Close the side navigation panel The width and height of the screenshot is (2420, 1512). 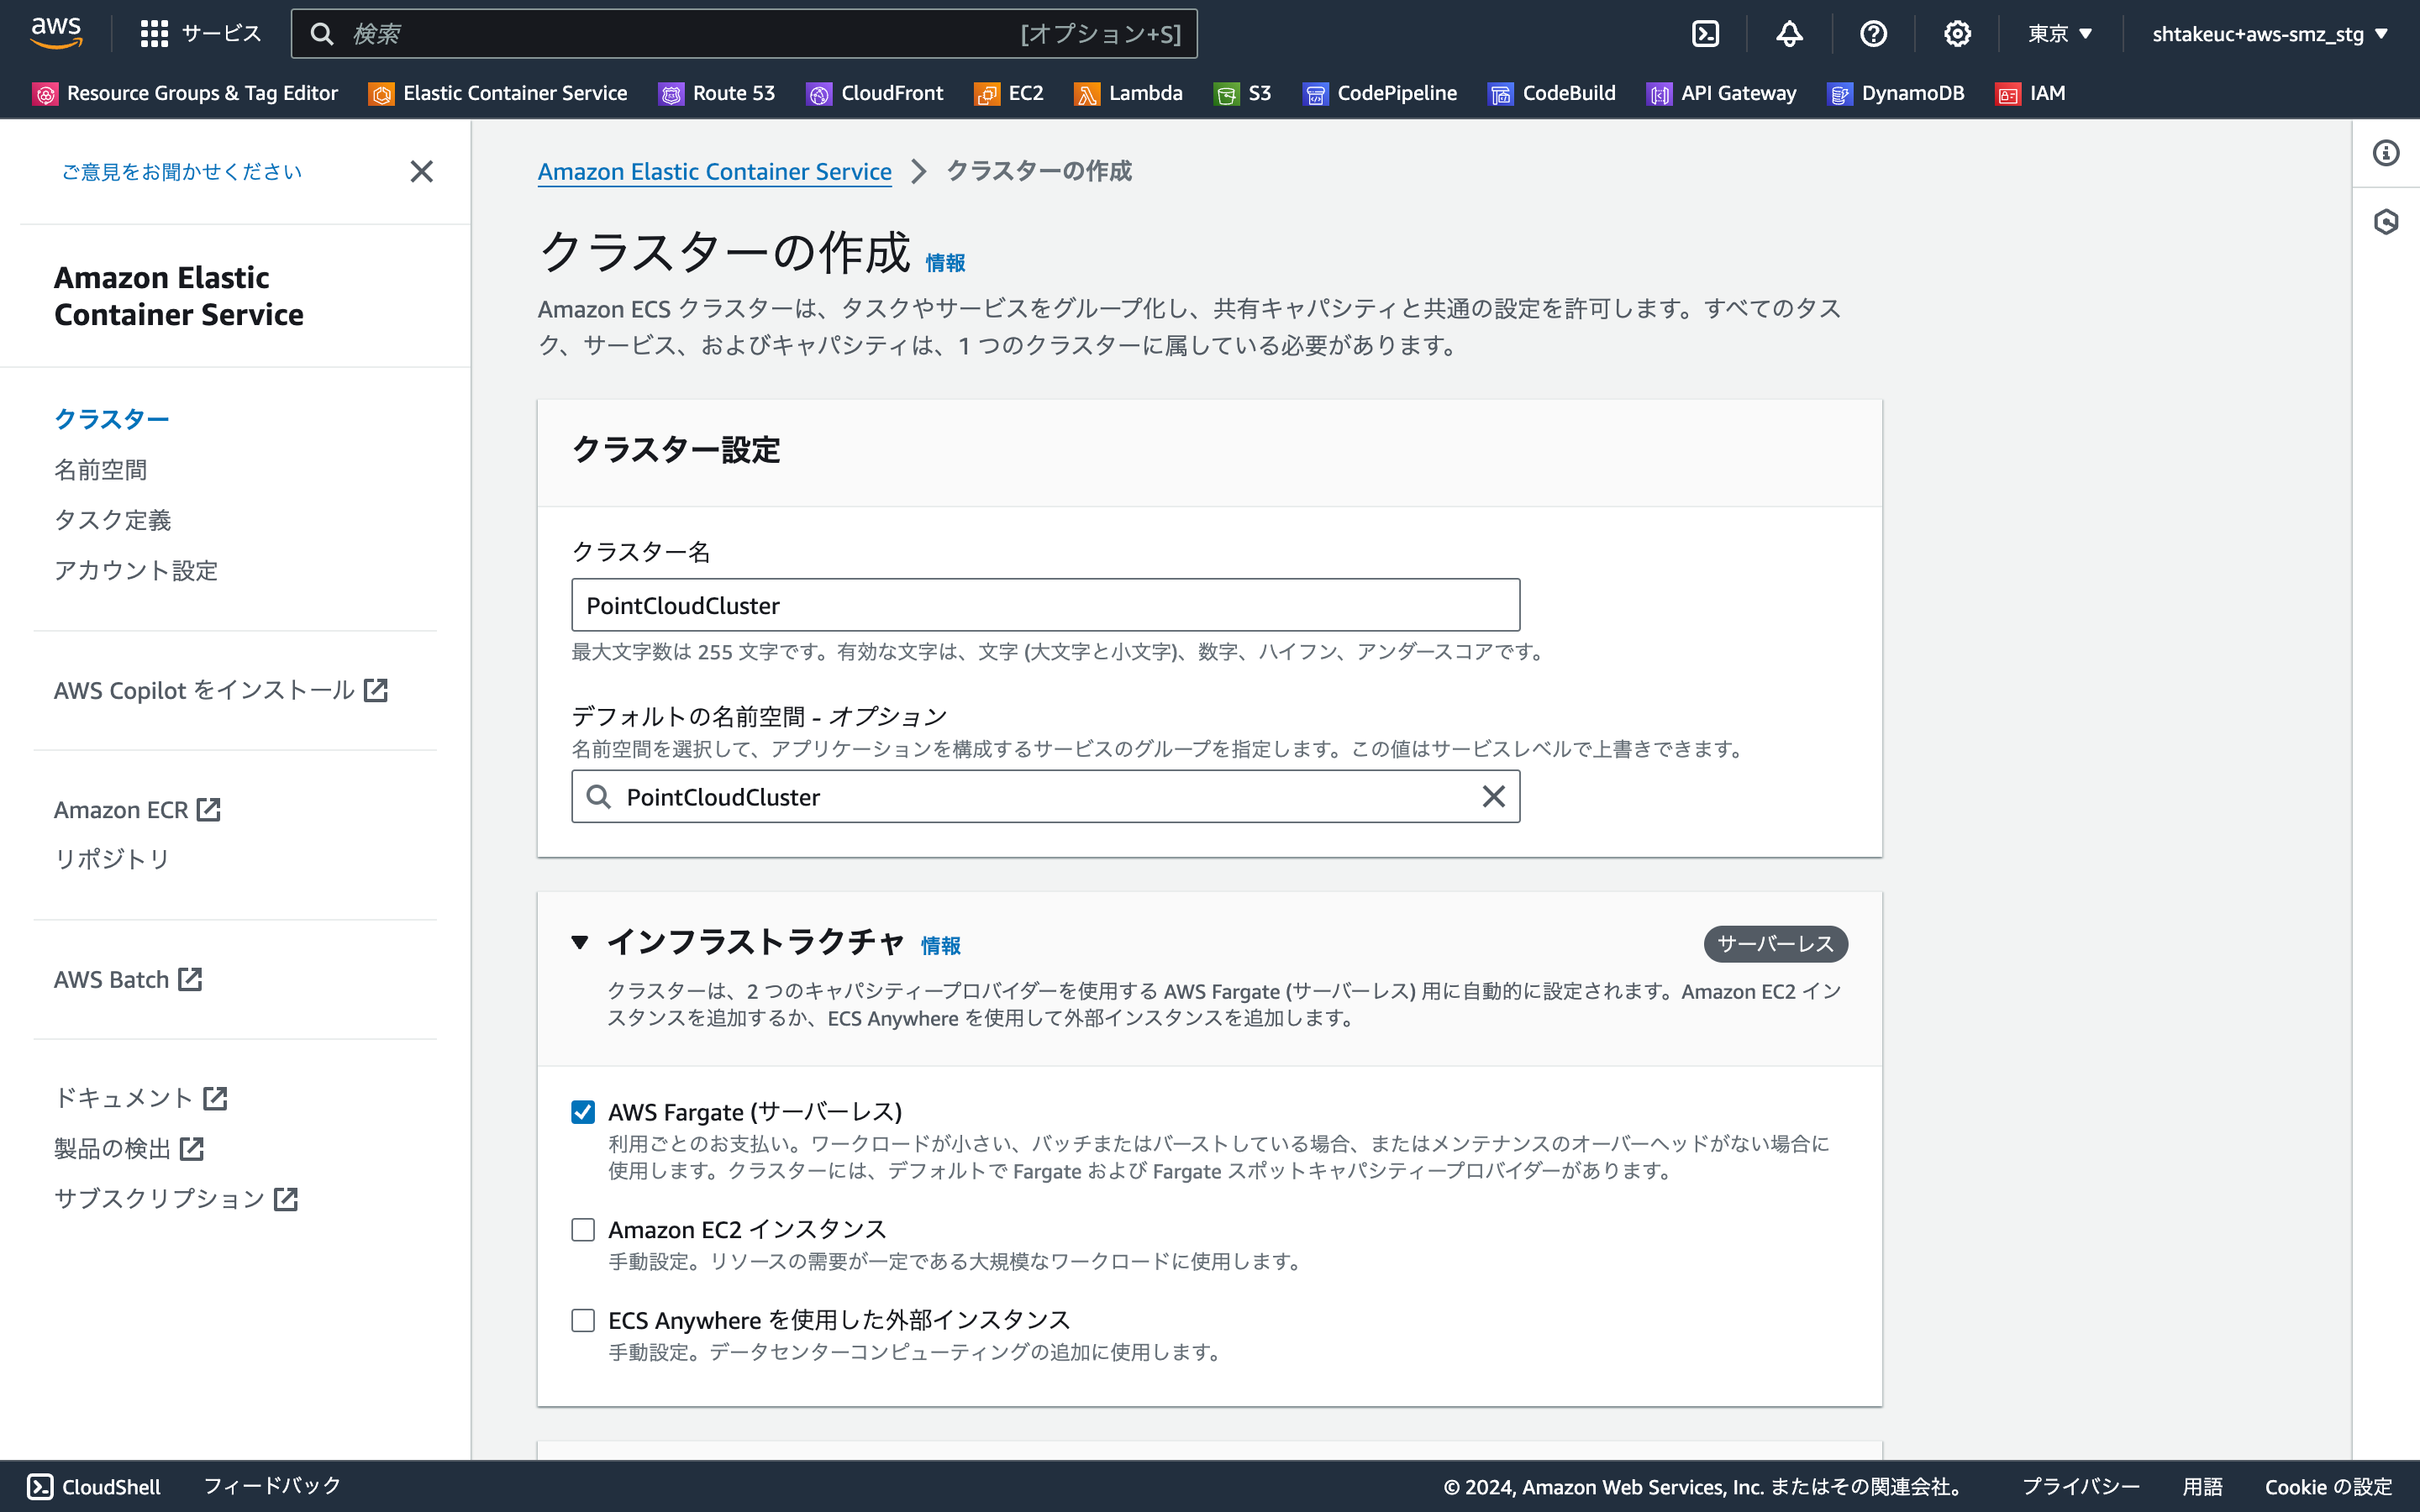pyautogui.click(x=422, y=171)
